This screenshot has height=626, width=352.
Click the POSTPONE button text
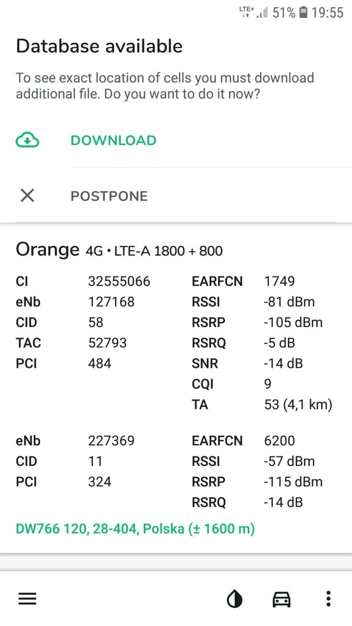(110, 196)
